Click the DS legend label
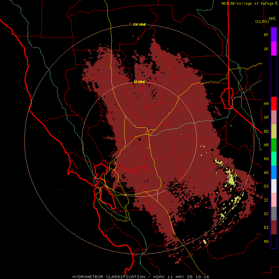 pos(266,186)
